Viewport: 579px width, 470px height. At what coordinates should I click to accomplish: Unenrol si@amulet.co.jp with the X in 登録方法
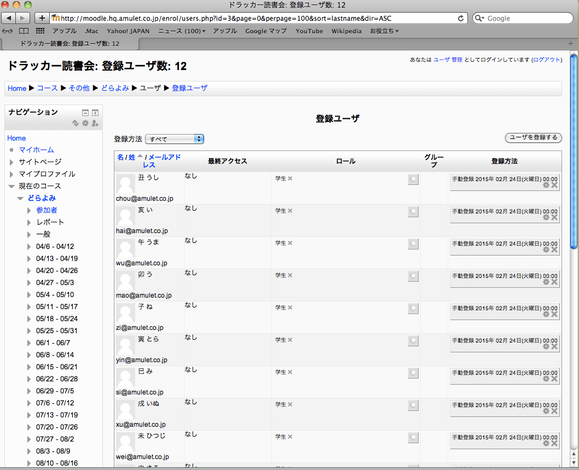point(554,379)
